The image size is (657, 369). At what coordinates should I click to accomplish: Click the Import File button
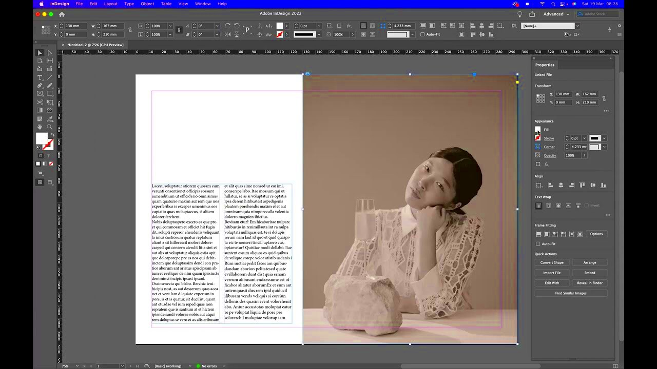click(x=552, y=273)
